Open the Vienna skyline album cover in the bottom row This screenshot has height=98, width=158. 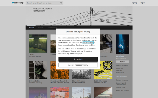(38, 93)
